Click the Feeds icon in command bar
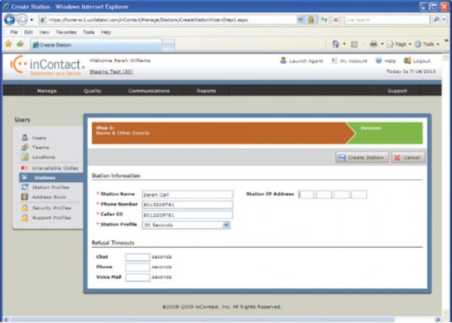Viewport: 452px width, 323px height. tap(354, 44)
